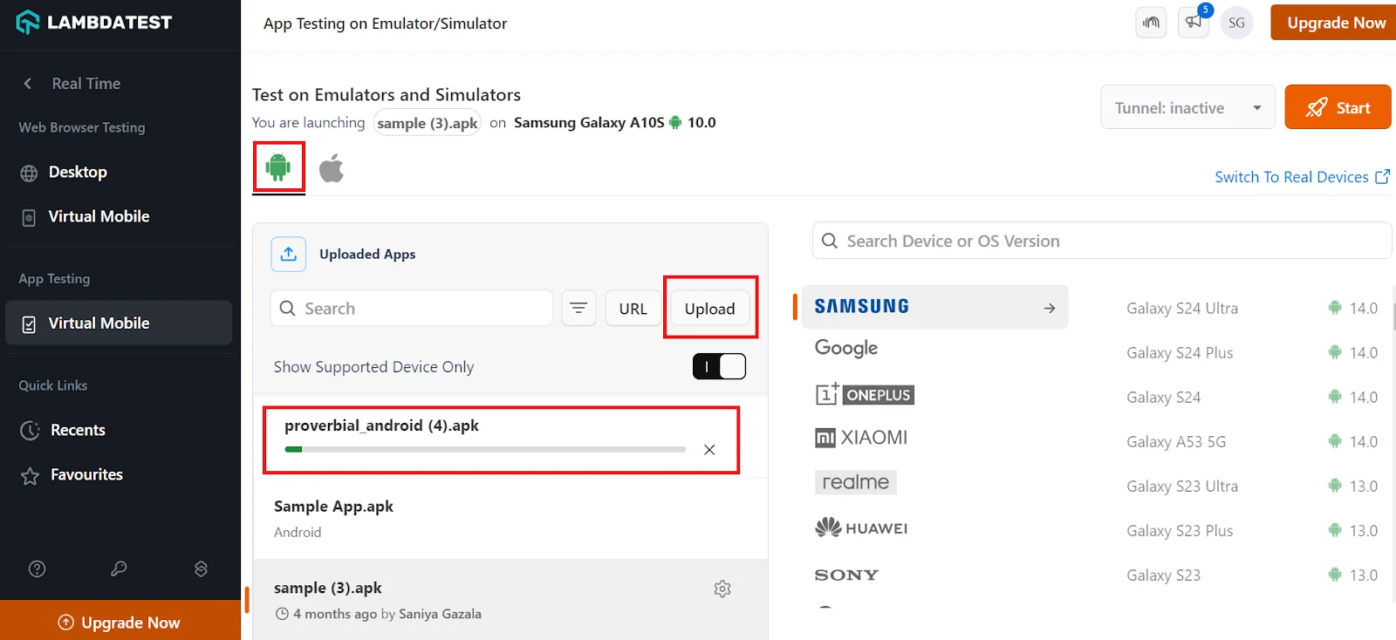
Task: Choose Galaxy S23 Plus device
Action: [x=1180, y=530]
